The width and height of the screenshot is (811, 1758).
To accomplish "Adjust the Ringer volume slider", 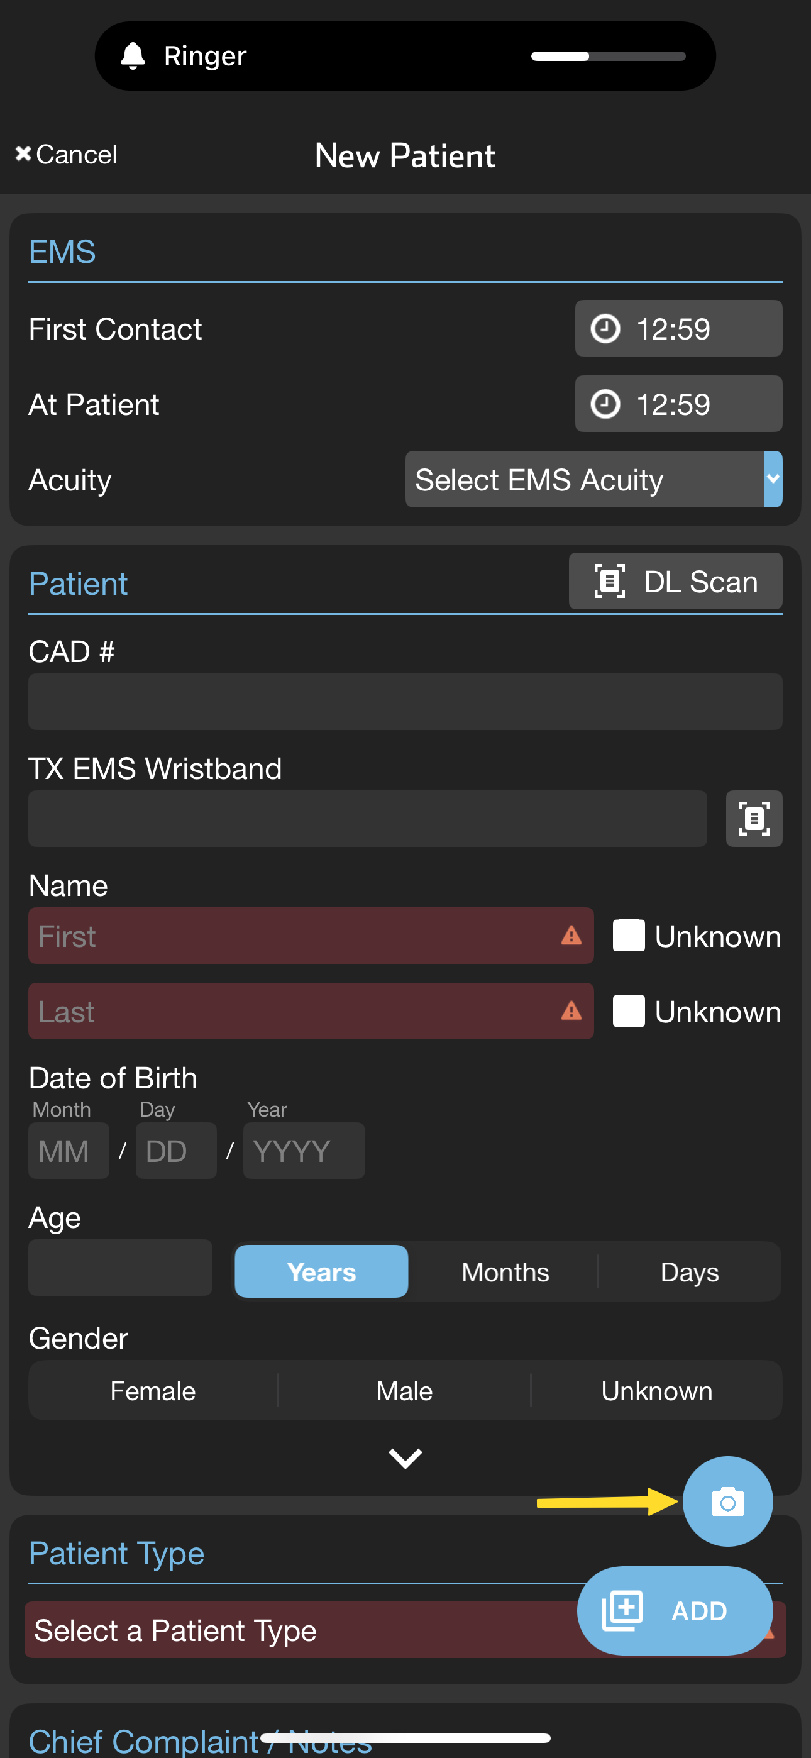I will point(607,56).
